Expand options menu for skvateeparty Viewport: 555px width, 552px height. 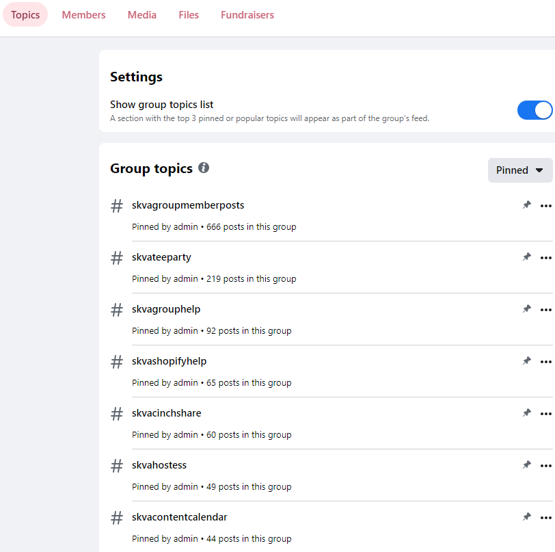(x=546, y=258)
